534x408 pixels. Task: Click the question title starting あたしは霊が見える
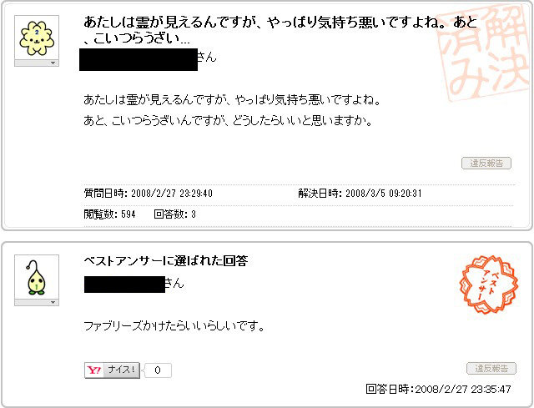(280, 30)
